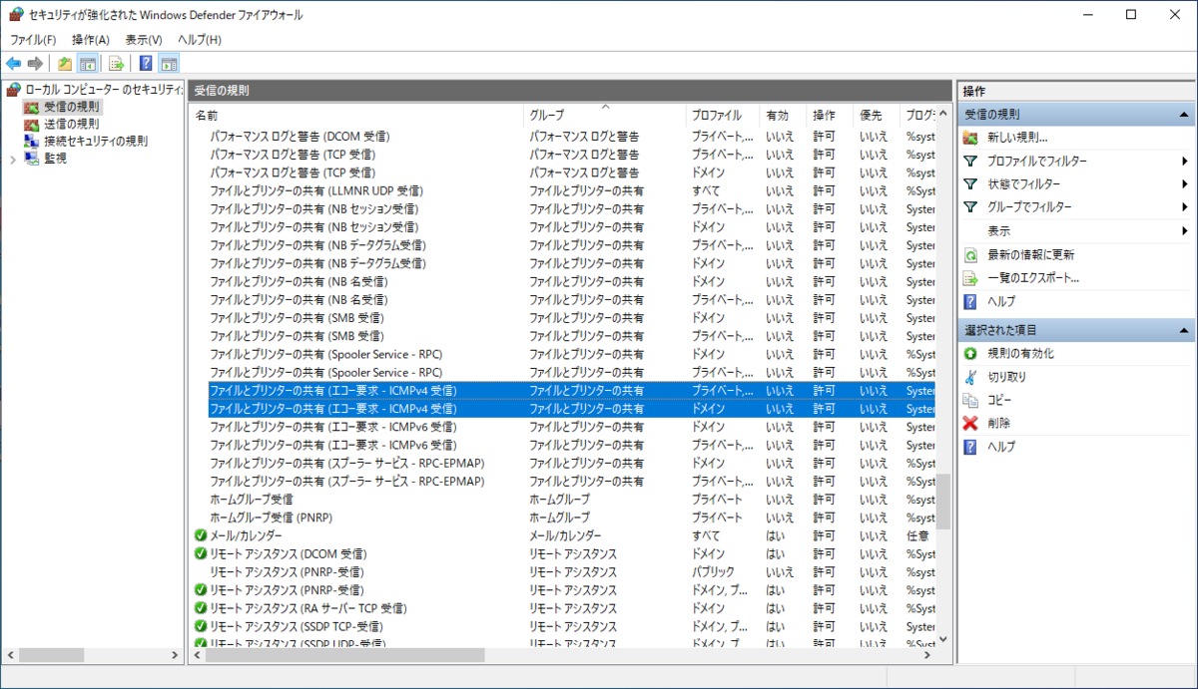Image resolution: width=1198 pixels, height=689 pixels.
Task: Click the 送信の規則 tree icon
Action: (32, 124)
